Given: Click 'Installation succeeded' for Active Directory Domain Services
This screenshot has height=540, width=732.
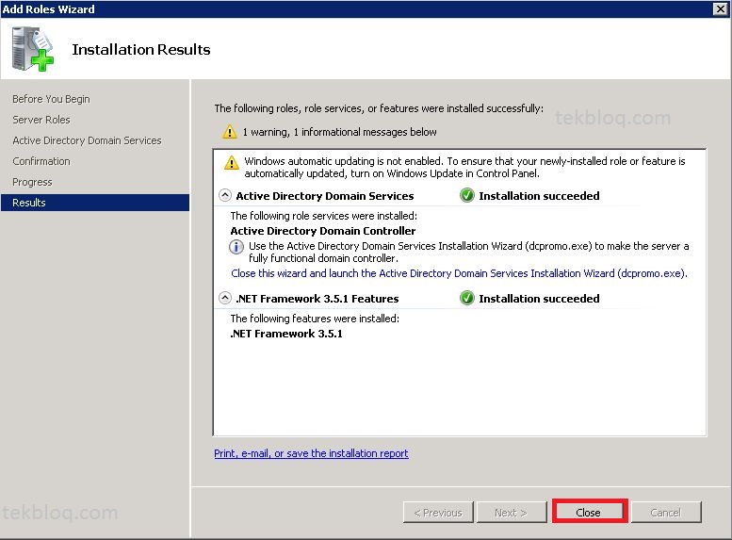Looking at the screenshot, I should point(539,196).
